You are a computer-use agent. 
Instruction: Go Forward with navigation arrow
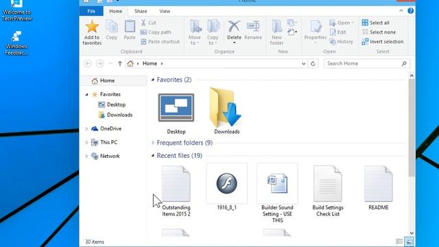coord(100,64)
